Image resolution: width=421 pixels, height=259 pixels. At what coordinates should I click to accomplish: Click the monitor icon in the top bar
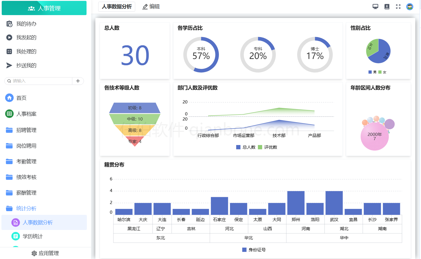tap(375, 6)
